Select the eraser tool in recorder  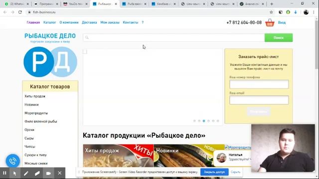tap(37, 173)
